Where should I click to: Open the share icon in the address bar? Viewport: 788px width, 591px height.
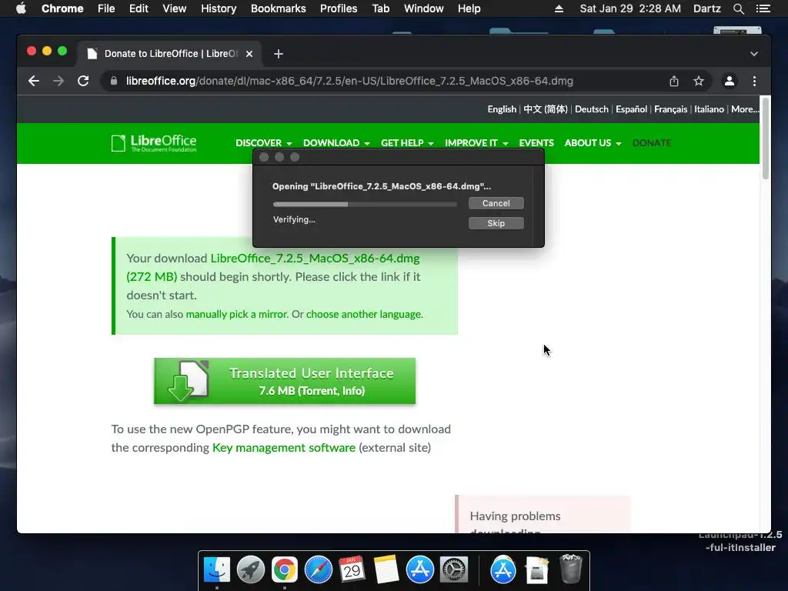point(674,81)
